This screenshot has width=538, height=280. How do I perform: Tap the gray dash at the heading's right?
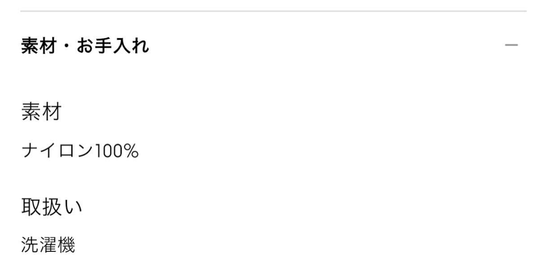[x=511, y=45]
